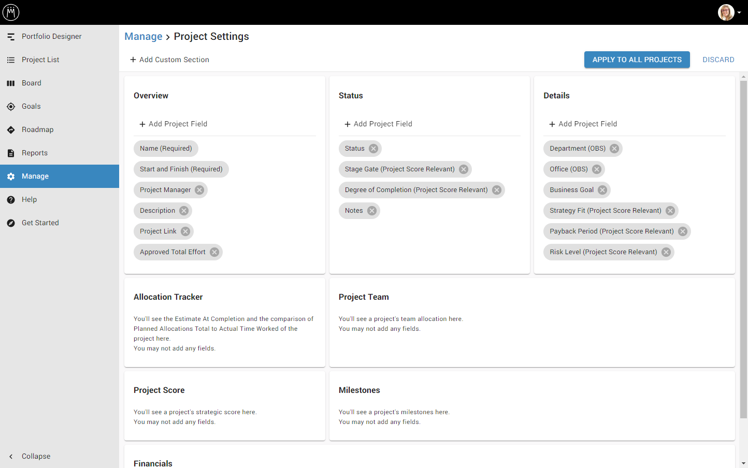Viewport: 748px width, 468px height.
Task: Click the scrollbar down arrow
Action: click(744, 463)
